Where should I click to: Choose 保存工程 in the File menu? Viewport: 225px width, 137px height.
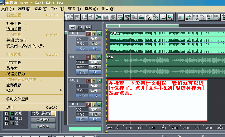32,63
